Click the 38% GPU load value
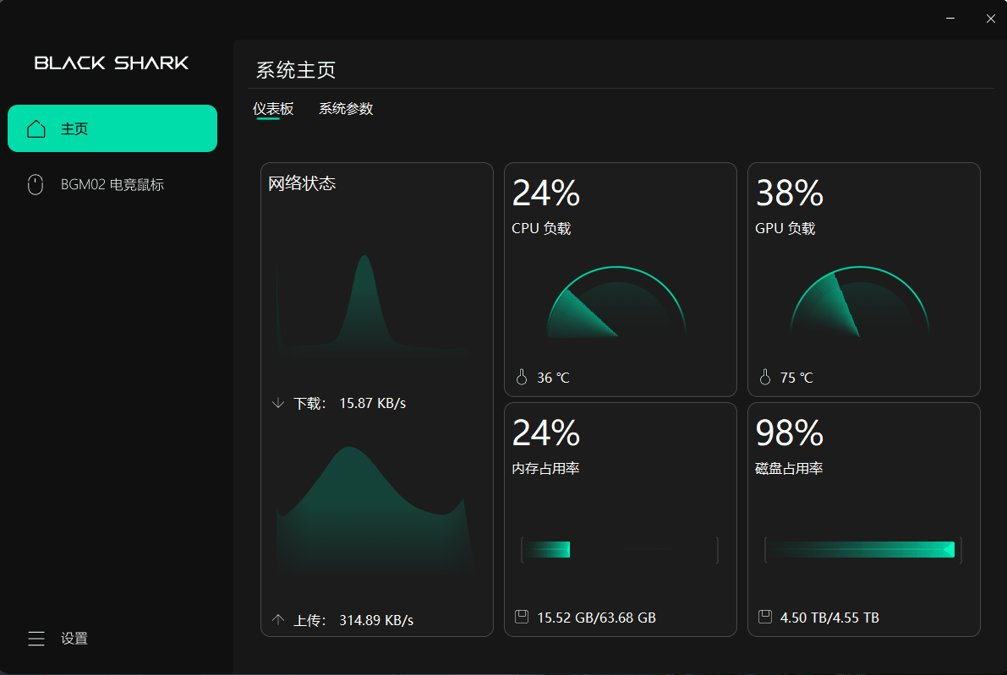Screen dimensions: 1007x675 790,193
